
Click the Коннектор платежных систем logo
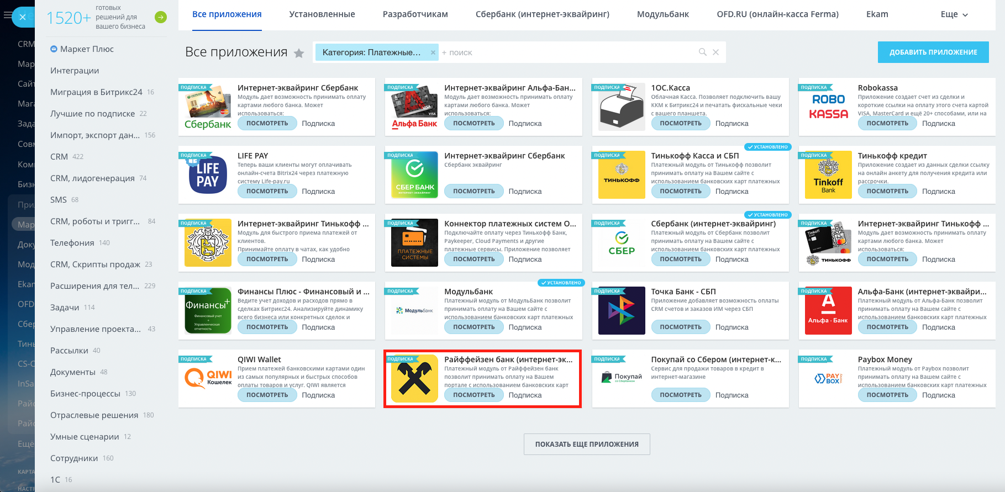click(x=414, y=242)
